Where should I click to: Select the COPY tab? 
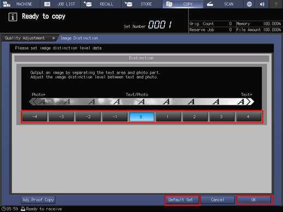pos(183,4)
